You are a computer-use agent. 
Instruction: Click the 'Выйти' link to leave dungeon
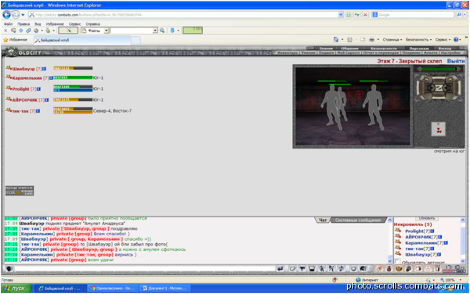click(x=456, y=61)
